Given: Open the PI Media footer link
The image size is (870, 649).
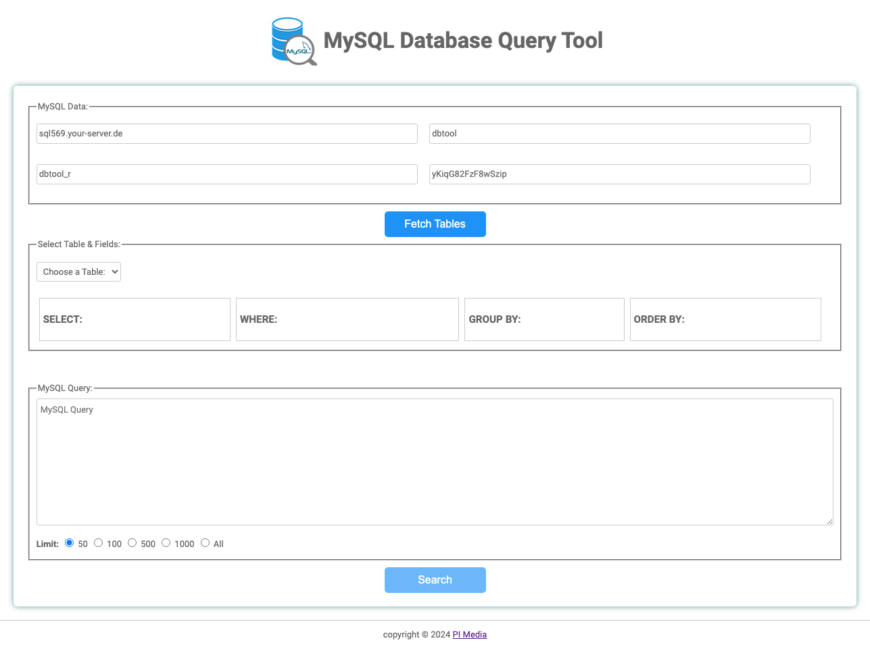Looking at the screenshot, I should [x=470, y=635].
